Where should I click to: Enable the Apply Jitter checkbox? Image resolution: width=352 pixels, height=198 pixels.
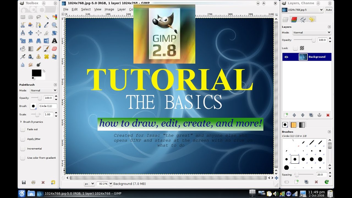point(23,139)
